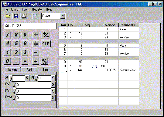Click the plus/minus sign change key
The image size is (164, 117).
point(46,35)
